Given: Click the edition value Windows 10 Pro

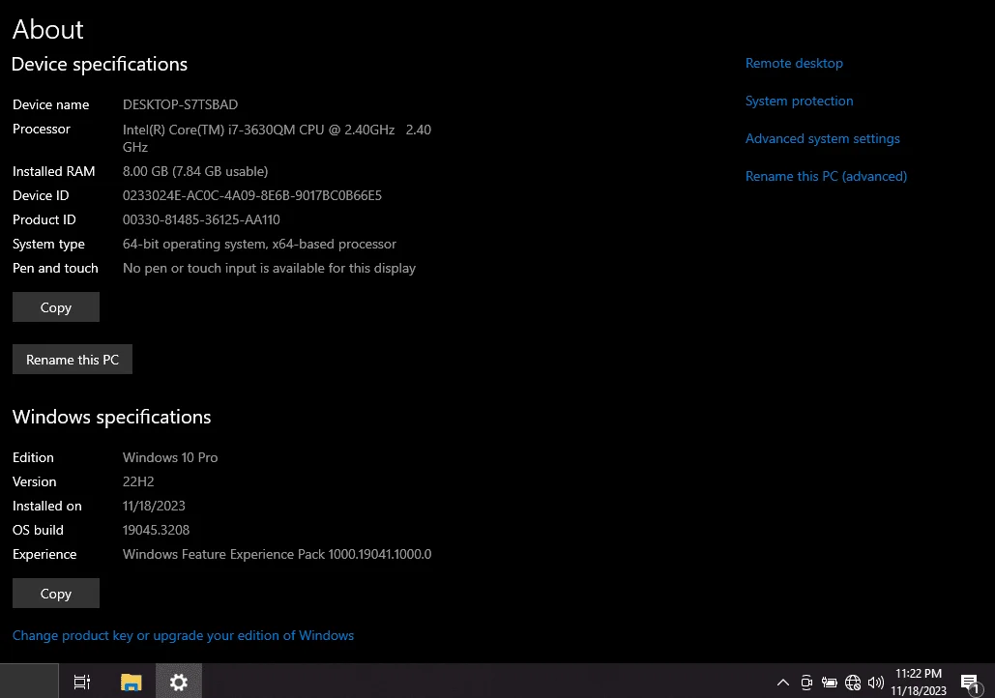Looking at the screenshot, I should click(170, 457).
